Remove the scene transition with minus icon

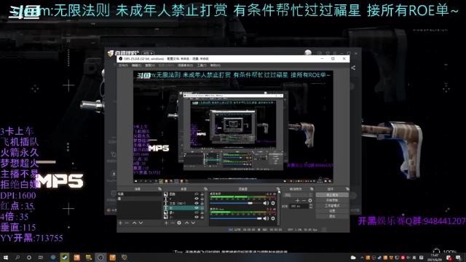click(x=304, y=201)
